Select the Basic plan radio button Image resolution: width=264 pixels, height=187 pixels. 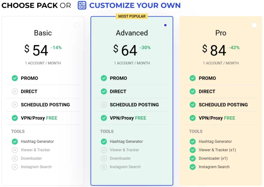coord(76,25)
